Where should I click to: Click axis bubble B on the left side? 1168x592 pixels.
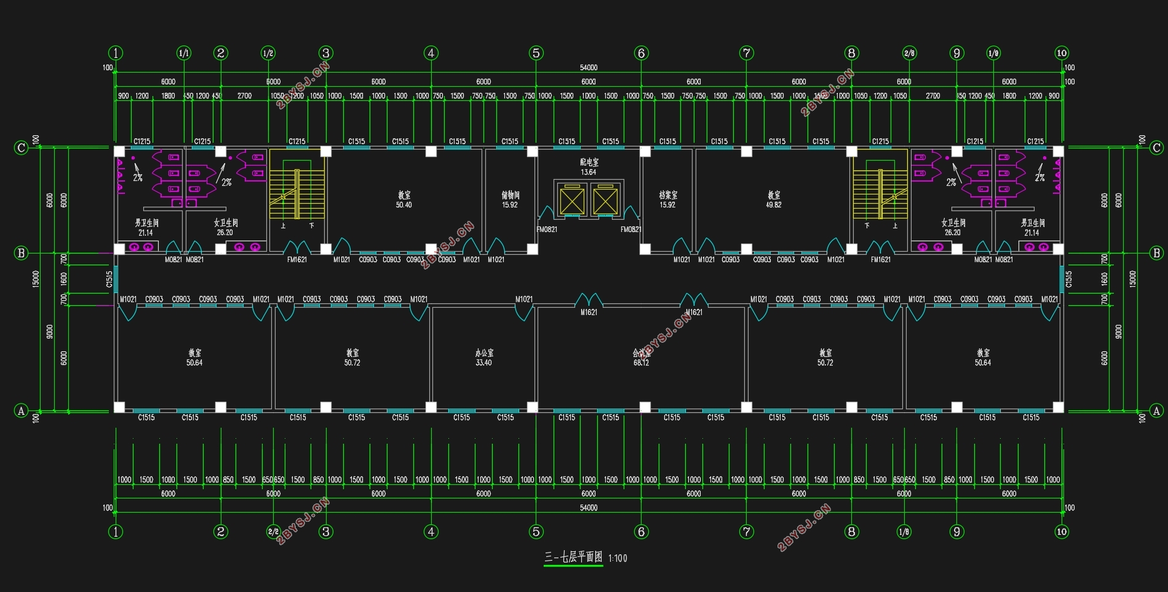pos(22,253)
